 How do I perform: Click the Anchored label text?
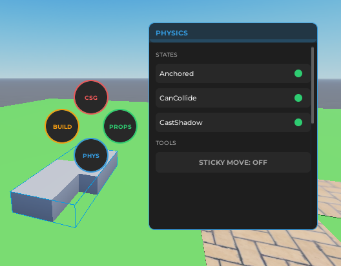(176, 73)
